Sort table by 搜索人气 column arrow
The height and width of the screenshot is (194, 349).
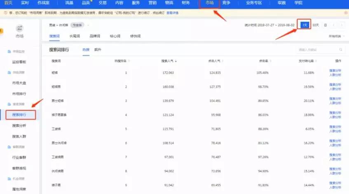[176, 61]
